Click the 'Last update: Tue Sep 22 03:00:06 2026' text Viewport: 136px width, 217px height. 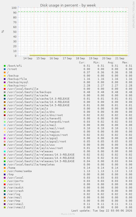(102, 211)
